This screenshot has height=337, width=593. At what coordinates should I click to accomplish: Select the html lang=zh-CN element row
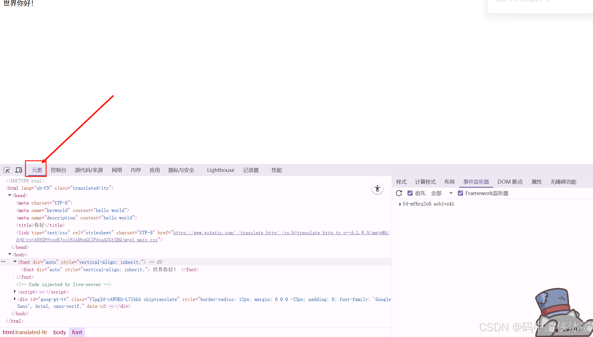tap(60, 188)
